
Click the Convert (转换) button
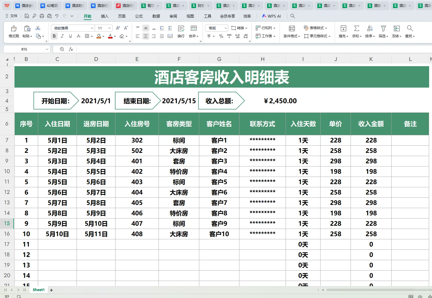pos(239,28)
